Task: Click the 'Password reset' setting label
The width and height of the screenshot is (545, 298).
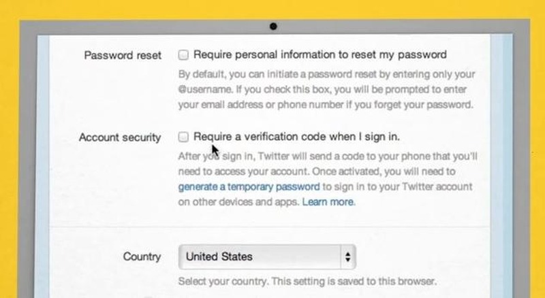Action: point(123,55)
